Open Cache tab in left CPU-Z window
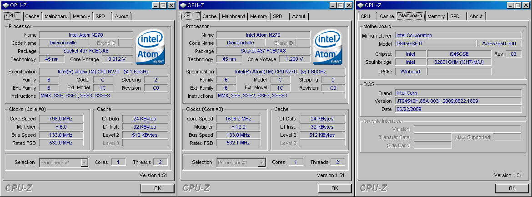Viewport: 532px width, 197px height. [x=32, y=16]
